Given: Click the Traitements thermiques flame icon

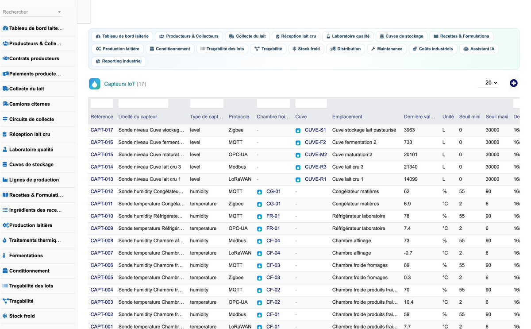Looking at the screenshot, I should click(x=5, y=240).
